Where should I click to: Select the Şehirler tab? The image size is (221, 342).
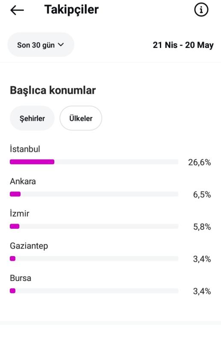point(32,118)
